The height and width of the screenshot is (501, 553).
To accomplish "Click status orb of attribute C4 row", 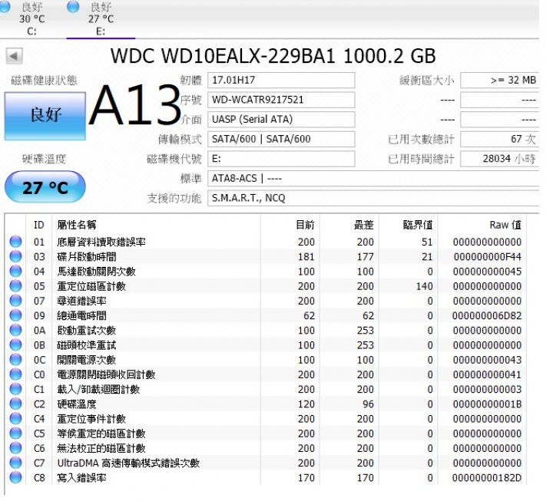I will (x=15, y=419).
